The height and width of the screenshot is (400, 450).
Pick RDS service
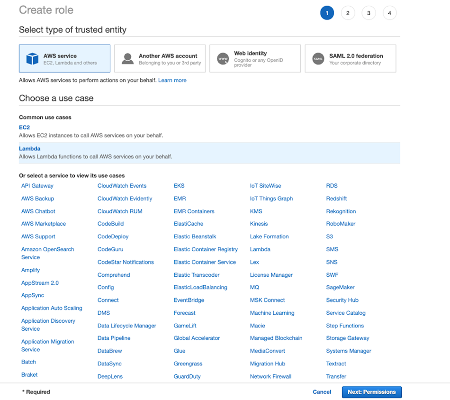[332, 186]
